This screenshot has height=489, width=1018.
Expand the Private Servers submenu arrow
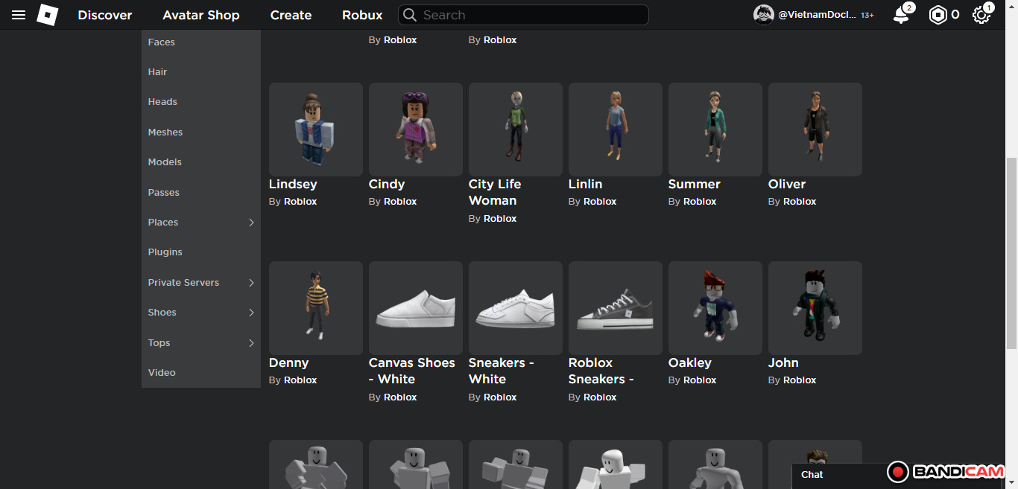(x=251, y=283)
